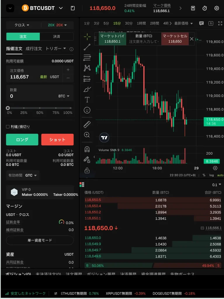Click the green ロング button
The image size is (224, 299).
point(22,140)
